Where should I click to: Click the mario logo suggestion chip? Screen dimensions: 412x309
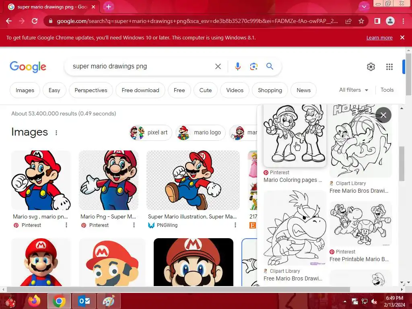point(200,132)
